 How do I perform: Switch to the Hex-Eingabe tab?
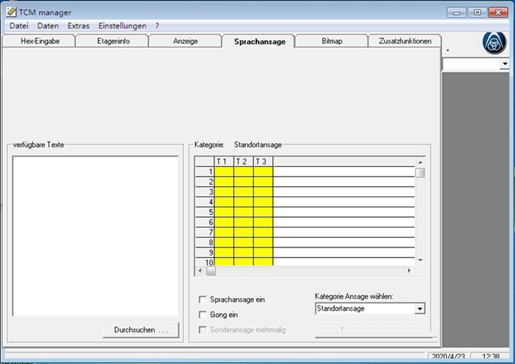pos(38,41)
